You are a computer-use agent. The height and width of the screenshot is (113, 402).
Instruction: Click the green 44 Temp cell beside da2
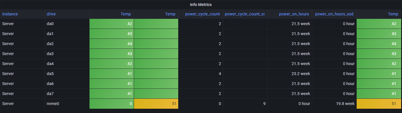point(112,44)
